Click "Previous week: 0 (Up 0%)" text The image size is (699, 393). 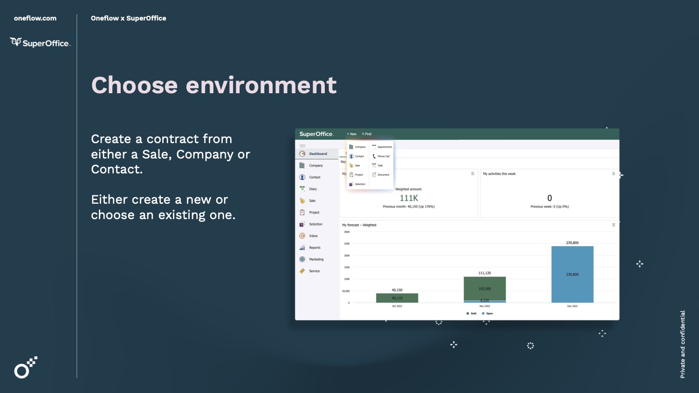click(549, 207)
